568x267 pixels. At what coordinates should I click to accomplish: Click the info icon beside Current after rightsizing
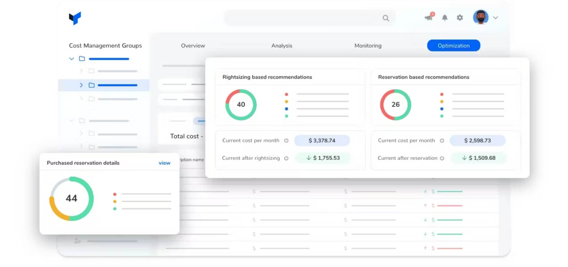286,158
